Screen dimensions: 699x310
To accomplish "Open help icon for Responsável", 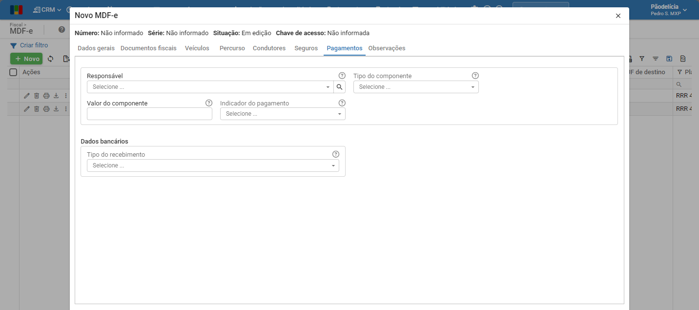I will coord(342,76).
